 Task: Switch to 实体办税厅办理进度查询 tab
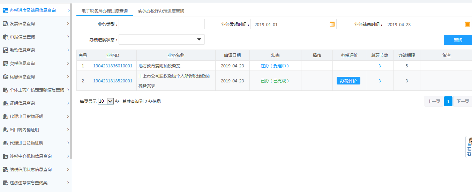161,11
